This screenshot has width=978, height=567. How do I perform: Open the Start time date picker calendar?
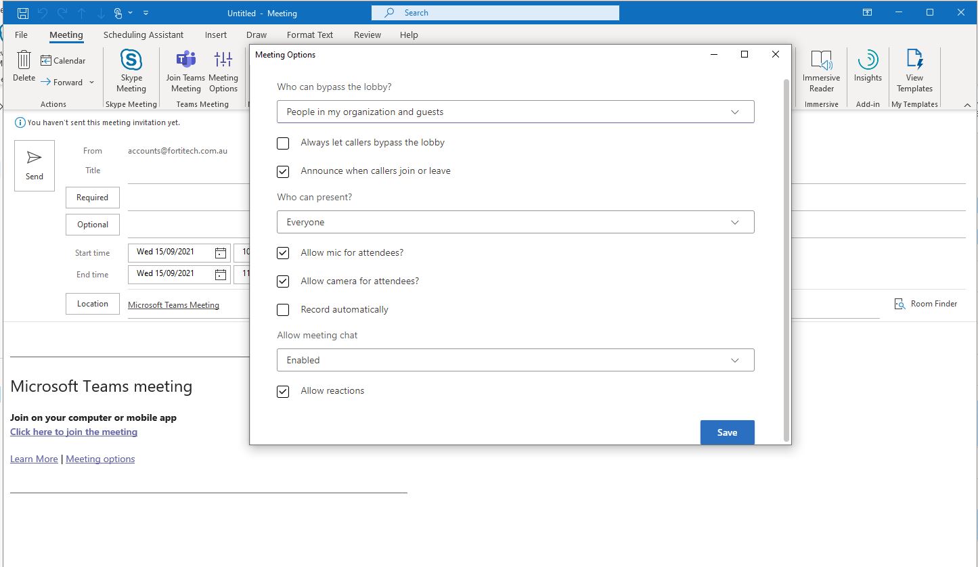click(x=221, y=253)
